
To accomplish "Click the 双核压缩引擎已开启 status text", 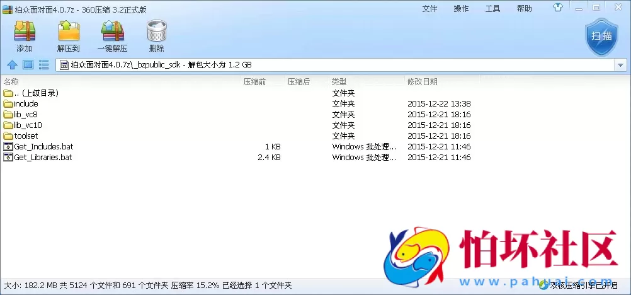I will (584, 286).
